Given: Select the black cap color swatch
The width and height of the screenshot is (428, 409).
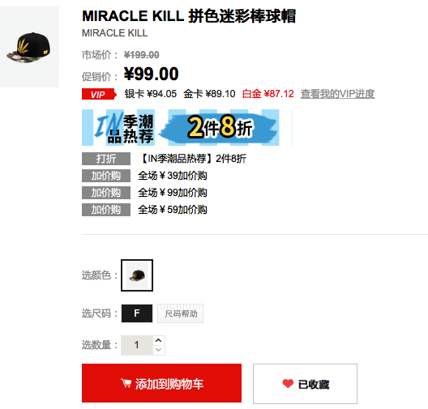Looking at the screenshot, I should click(x=137, y=275).
